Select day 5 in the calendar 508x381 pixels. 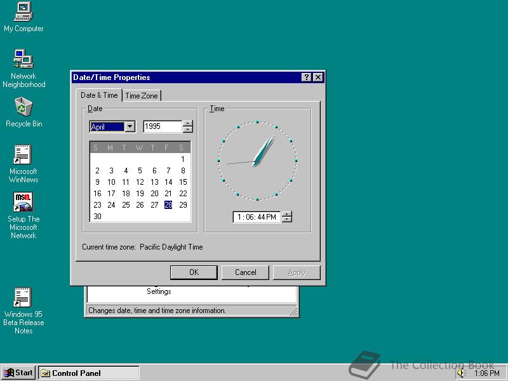point(140,171)
